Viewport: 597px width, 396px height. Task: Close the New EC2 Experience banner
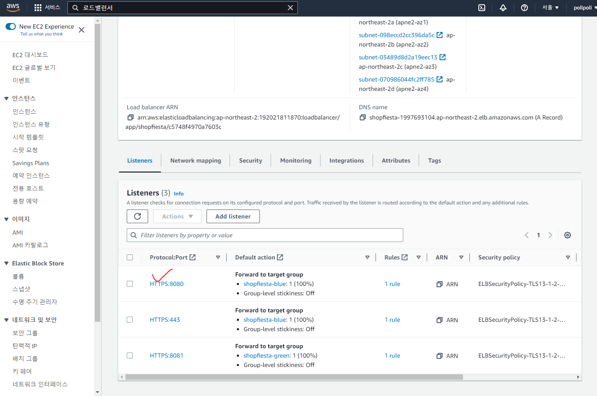[x=82, y=30]
